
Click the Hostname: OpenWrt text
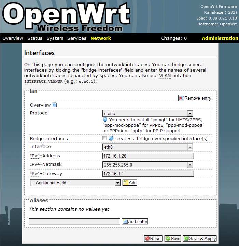click(217, 24)
